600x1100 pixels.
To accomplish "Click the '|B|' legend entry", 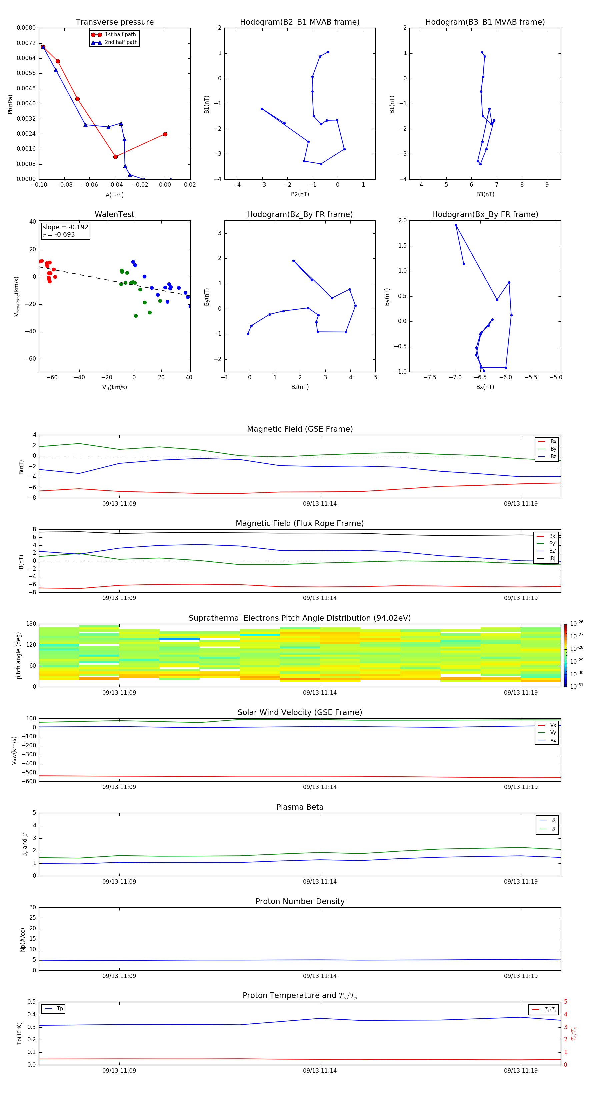I will (546, 559).
